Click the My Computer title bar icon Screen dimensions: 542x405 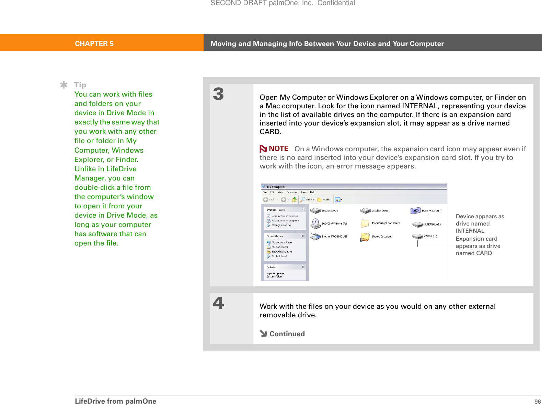point(264,187)
